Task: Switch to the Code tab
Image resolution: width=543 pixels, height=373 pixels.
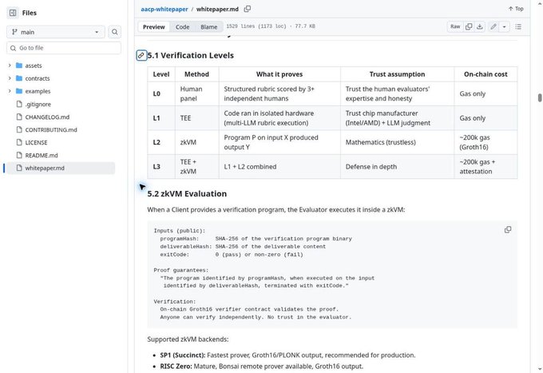Action: pos(182,26)
